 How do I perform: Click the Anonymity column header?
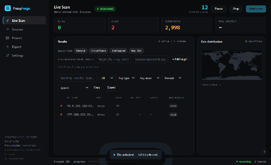[176, 98]
